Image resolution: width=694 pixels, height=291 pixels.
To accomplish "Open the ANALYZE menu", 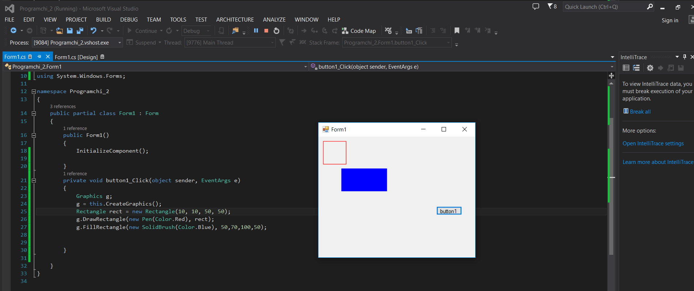I will tap(274, 20).
